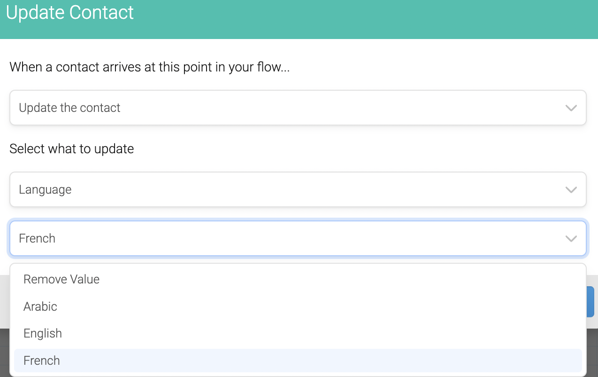The height and width of the screenshot is (377, 598).
Task: Open the Language update-type dropdown
Action: click(298, 189)
